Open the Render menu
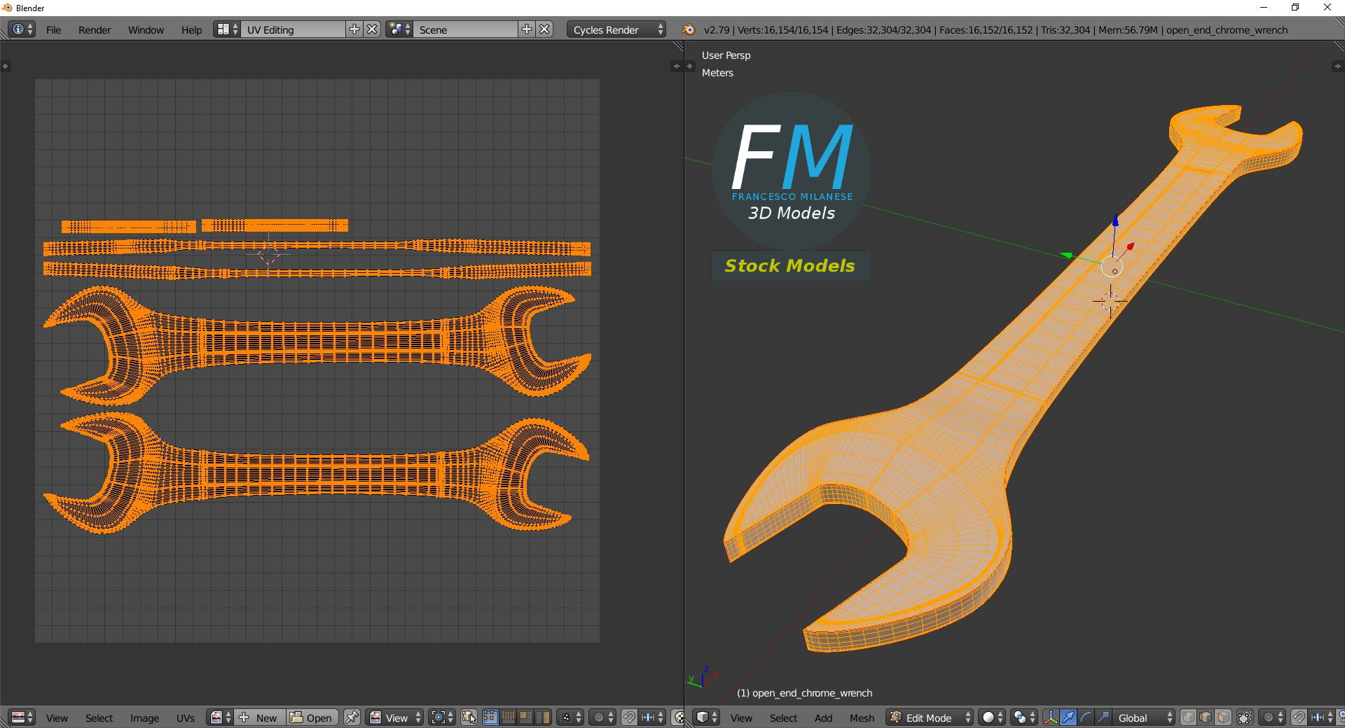The height and width of the screenshot is (728, 1345). [95, 29]
